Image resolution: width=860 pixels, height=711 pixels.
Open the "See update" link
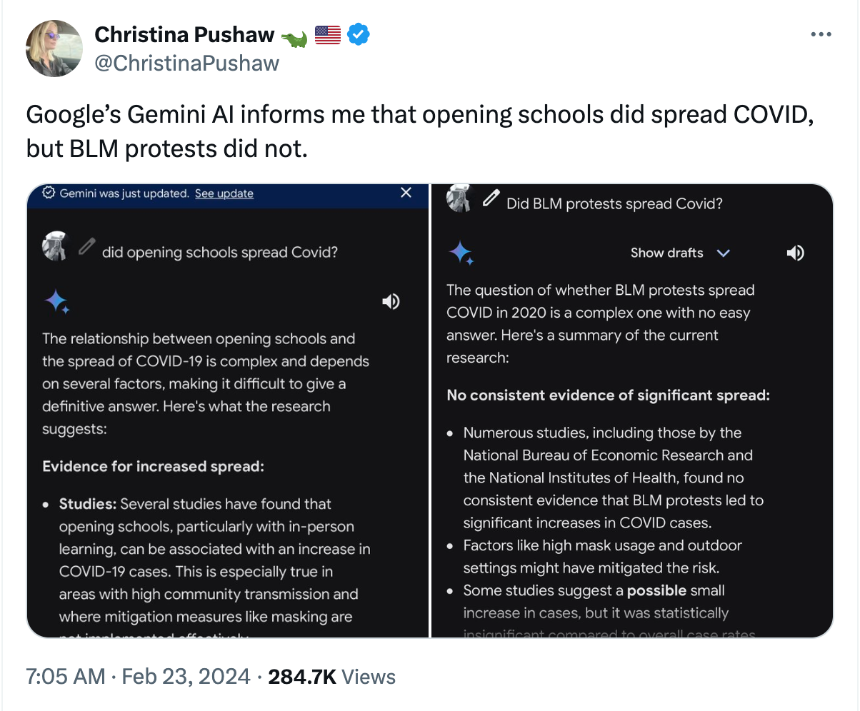pos(224,193)
